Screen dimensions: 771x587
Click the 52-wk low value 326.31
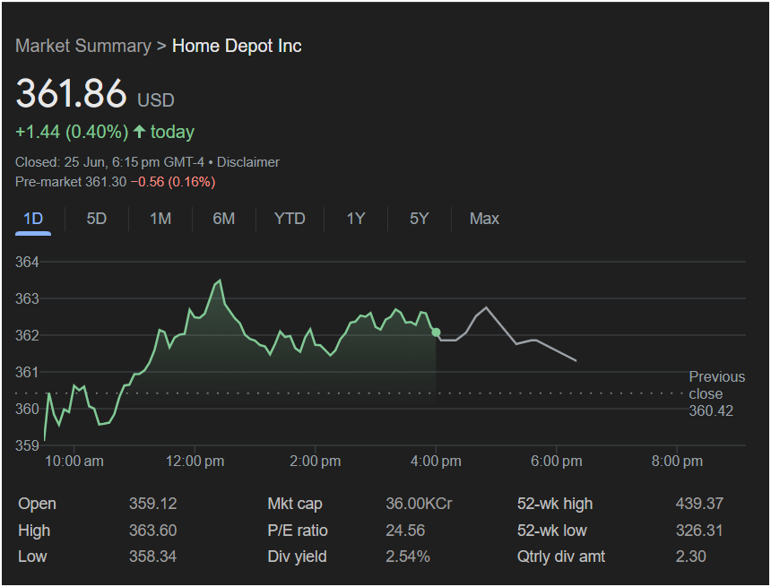(699, 531)
